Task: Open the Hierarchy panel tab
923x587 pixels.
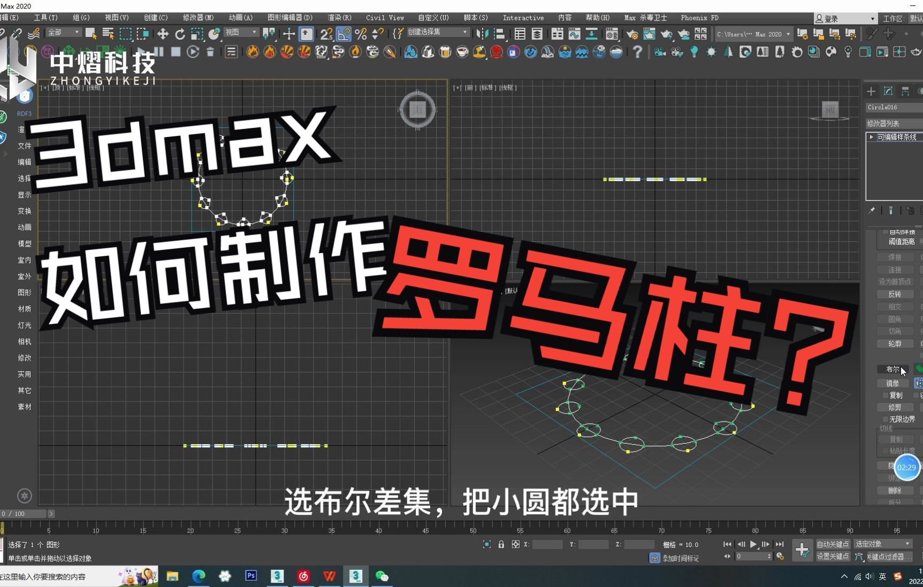Action: [x=905, y=91]
